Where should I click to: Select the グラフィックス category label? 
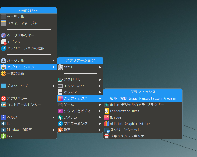75,98
